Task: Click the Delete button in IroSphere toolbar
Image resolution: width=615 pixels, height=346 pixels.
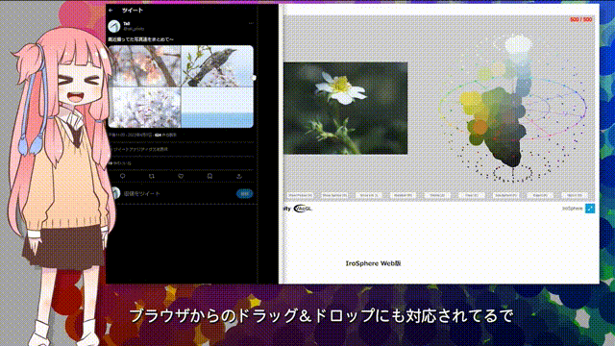Action: coord(437,195)
